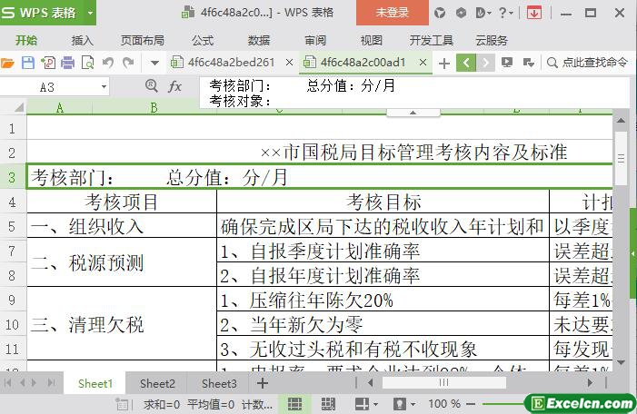
Task: Click cell with text 考核目标
Action: [383, 202]
